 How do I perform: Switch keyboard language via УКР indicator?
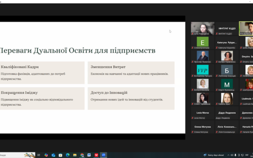(x=247, y=155)
